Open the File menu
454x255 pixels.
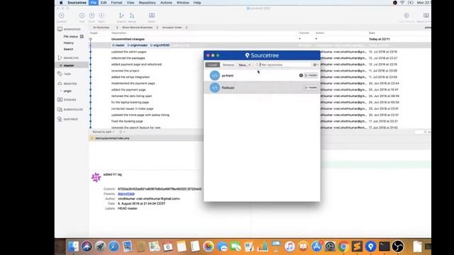pos(93,3)
